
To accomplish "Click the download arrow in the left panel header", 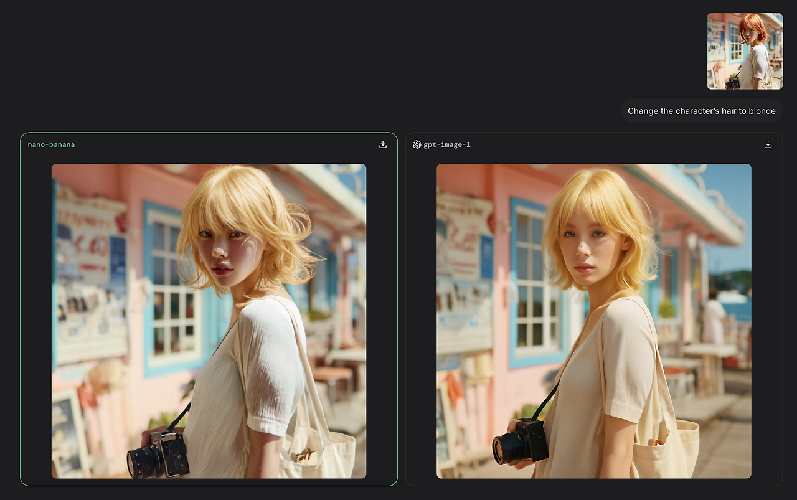I will (382, 144).
